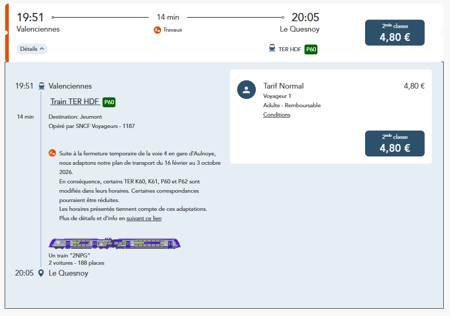Click 'Adulte - Remboursable' text
This screenshot has height=316, width=450.
pos(292,105)
